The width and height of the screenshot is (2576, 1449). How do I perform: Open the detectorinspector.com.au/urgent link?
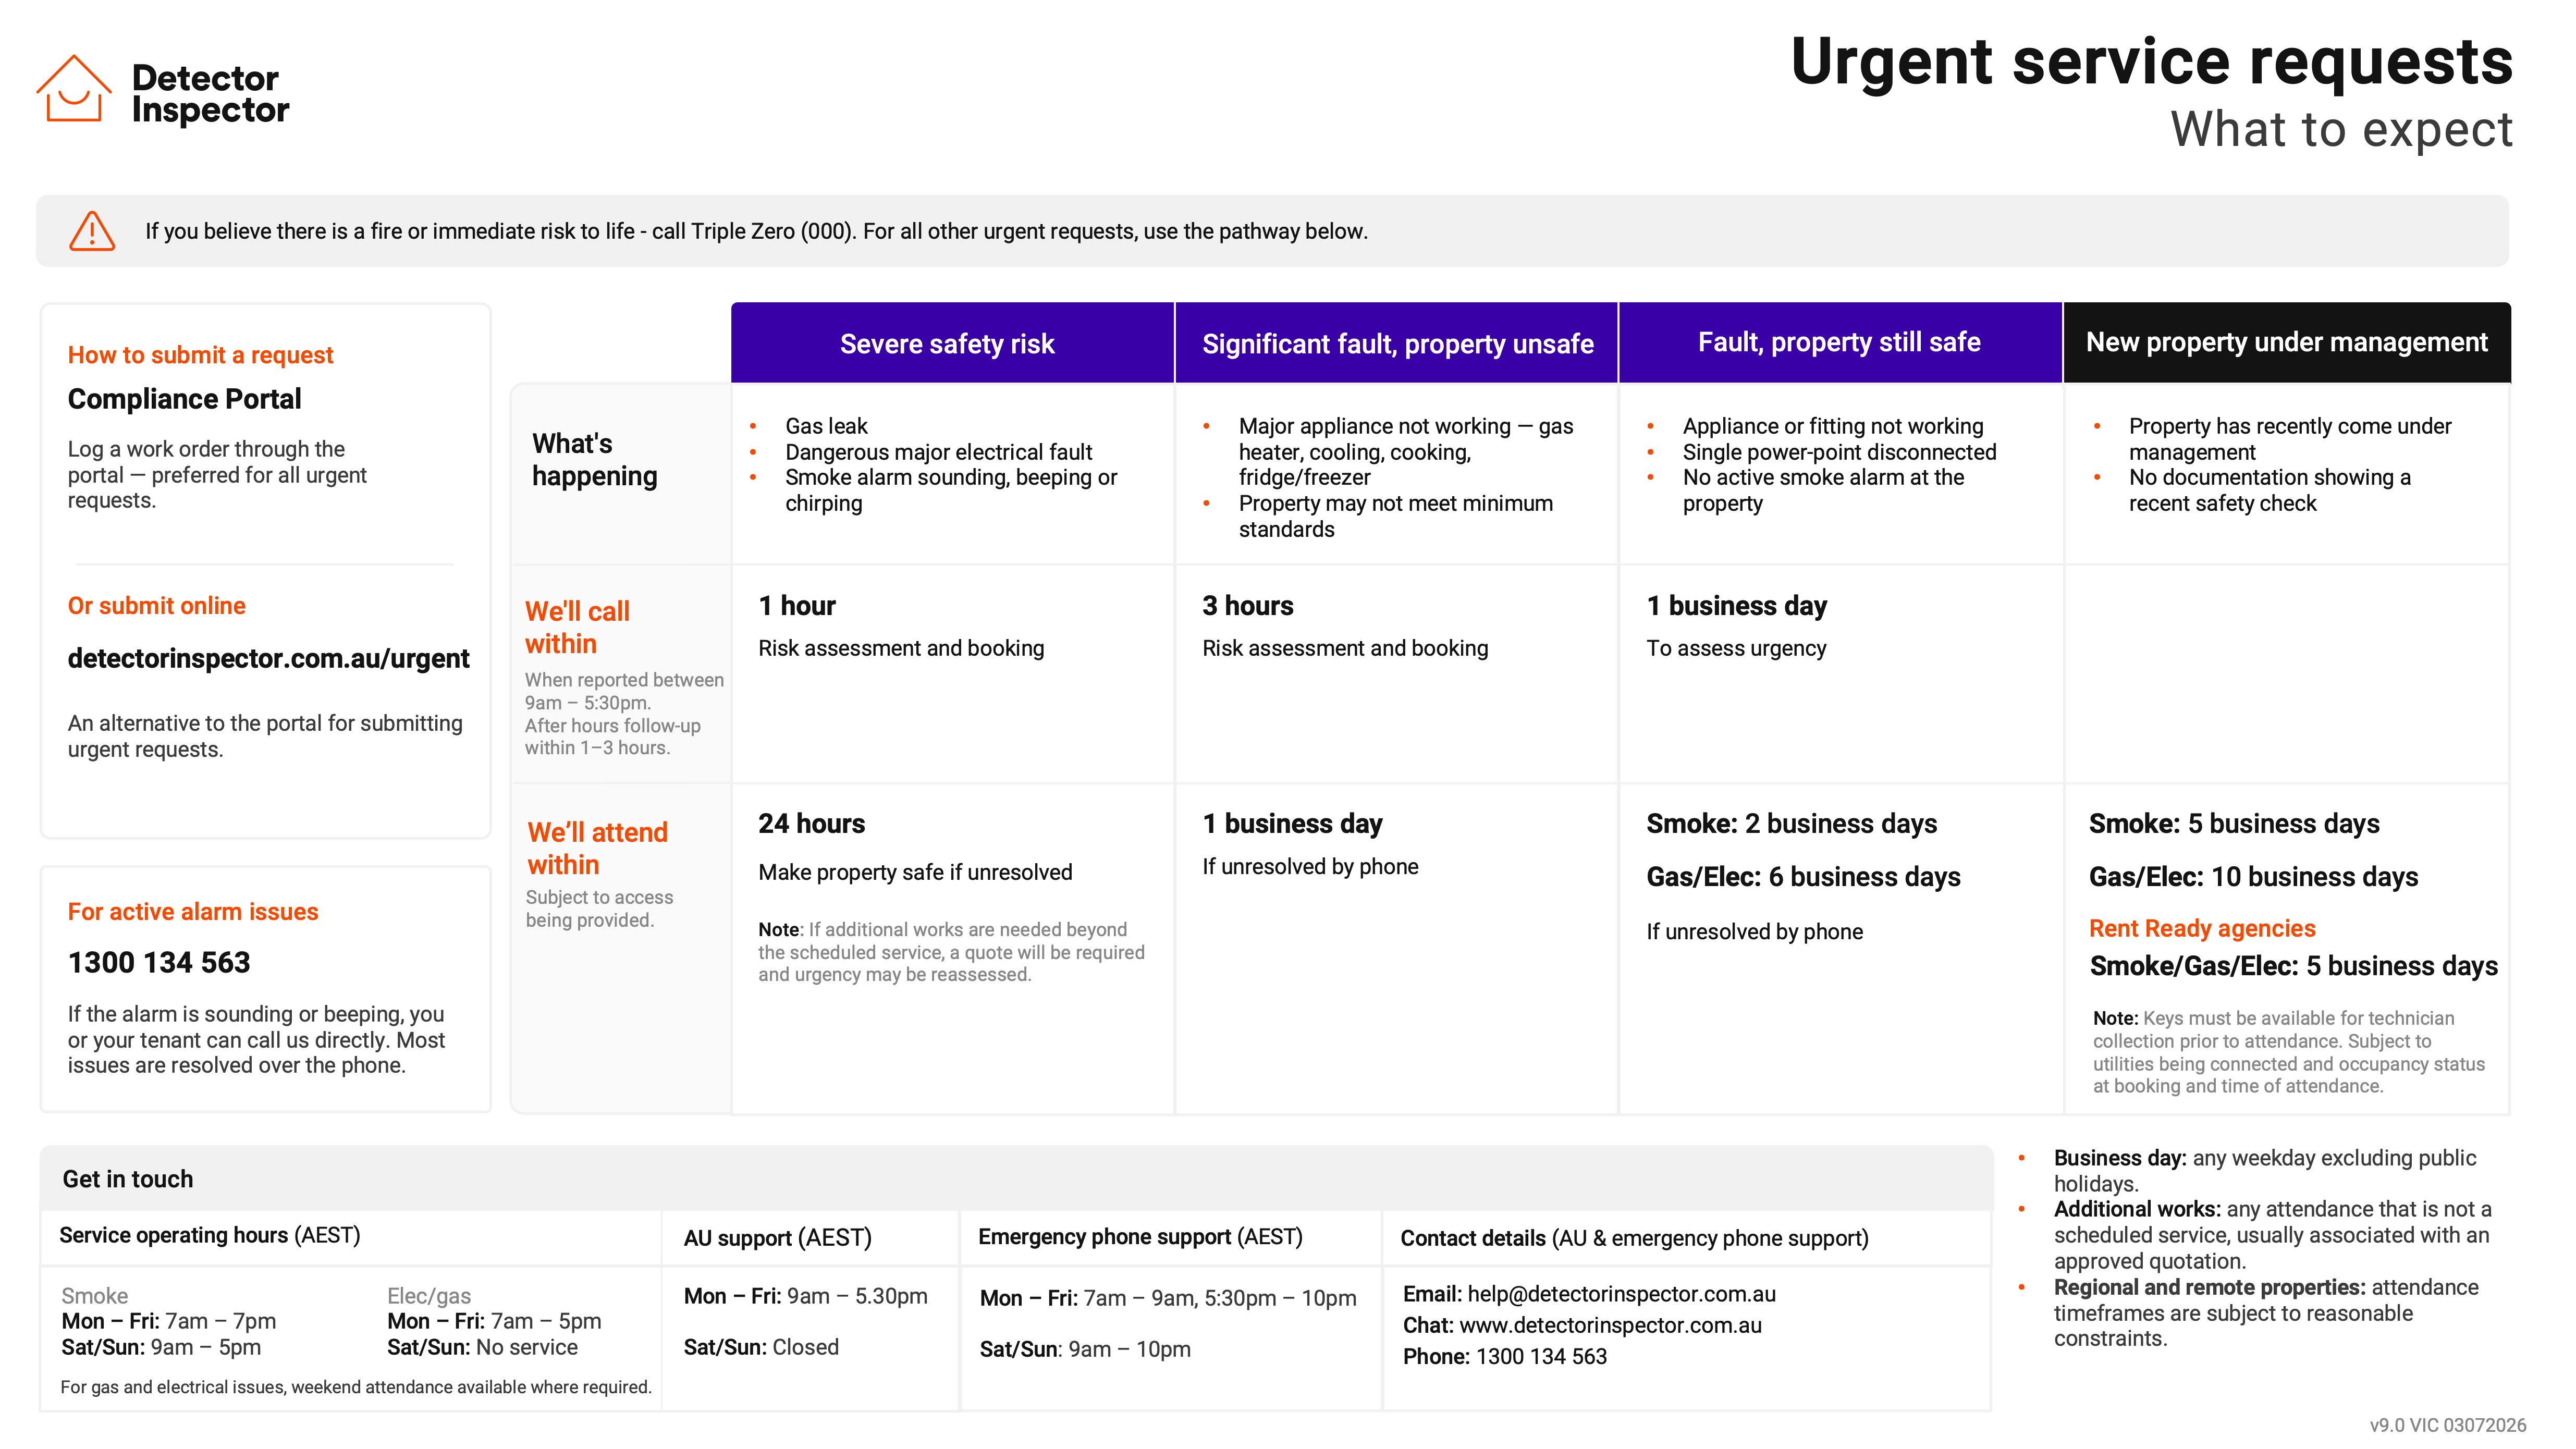coord(268,658)
